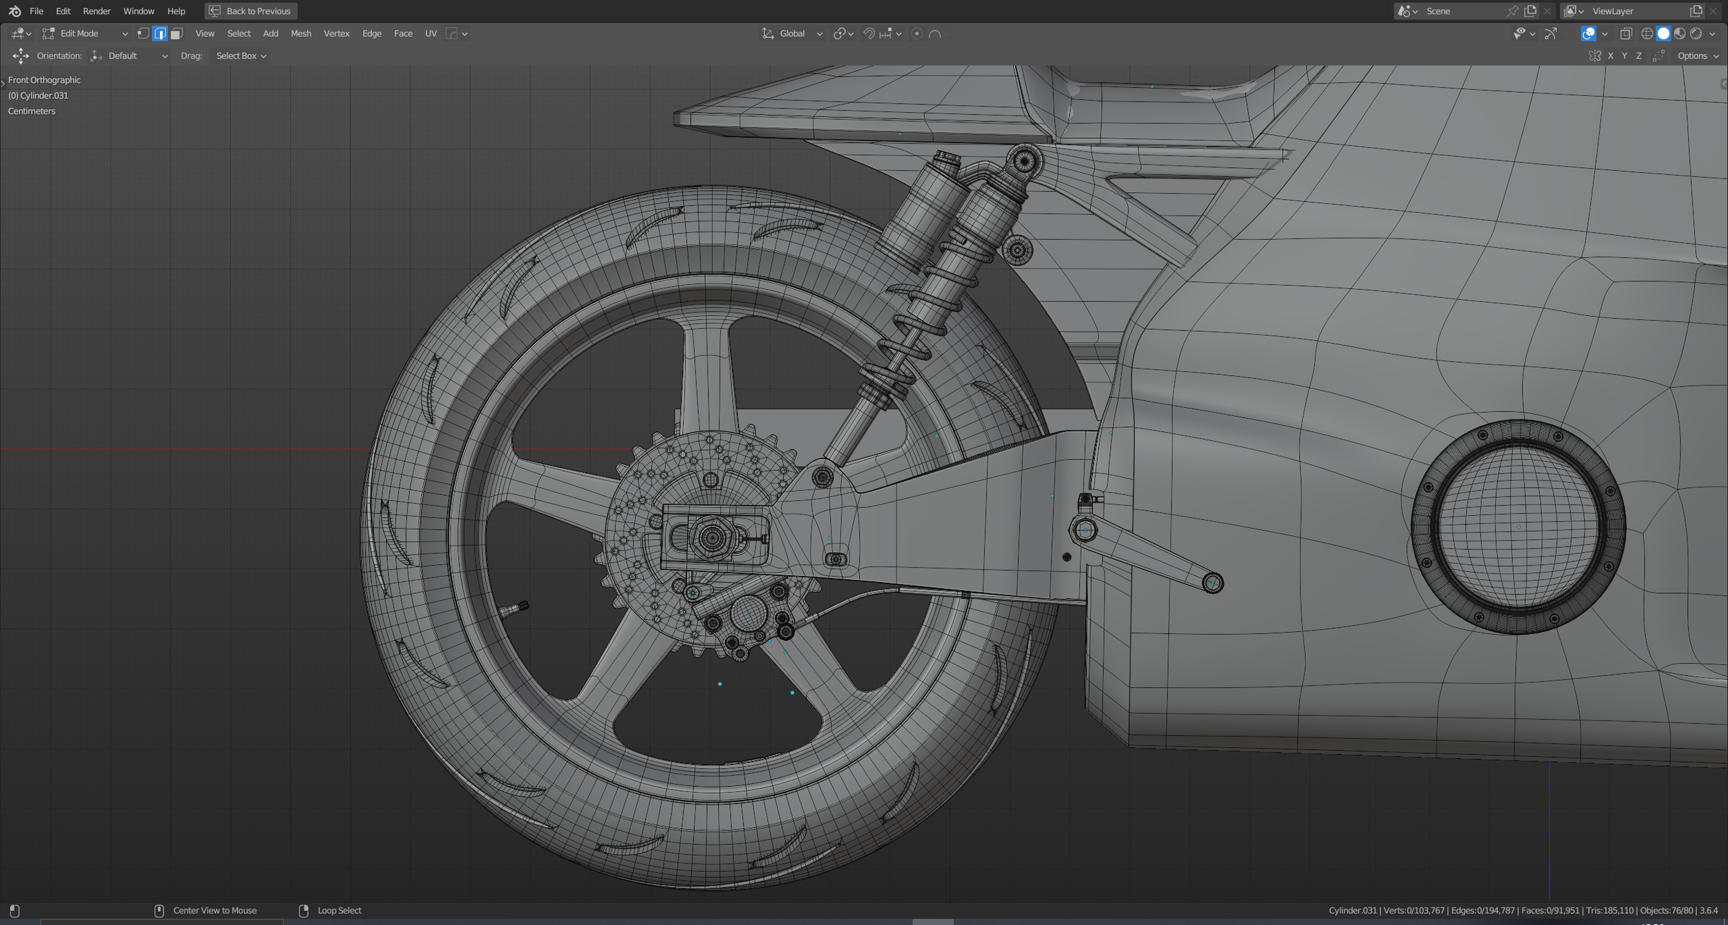The image size is (1728, 925).
Task: Open the Mesh menu
Action: point(301,33)
